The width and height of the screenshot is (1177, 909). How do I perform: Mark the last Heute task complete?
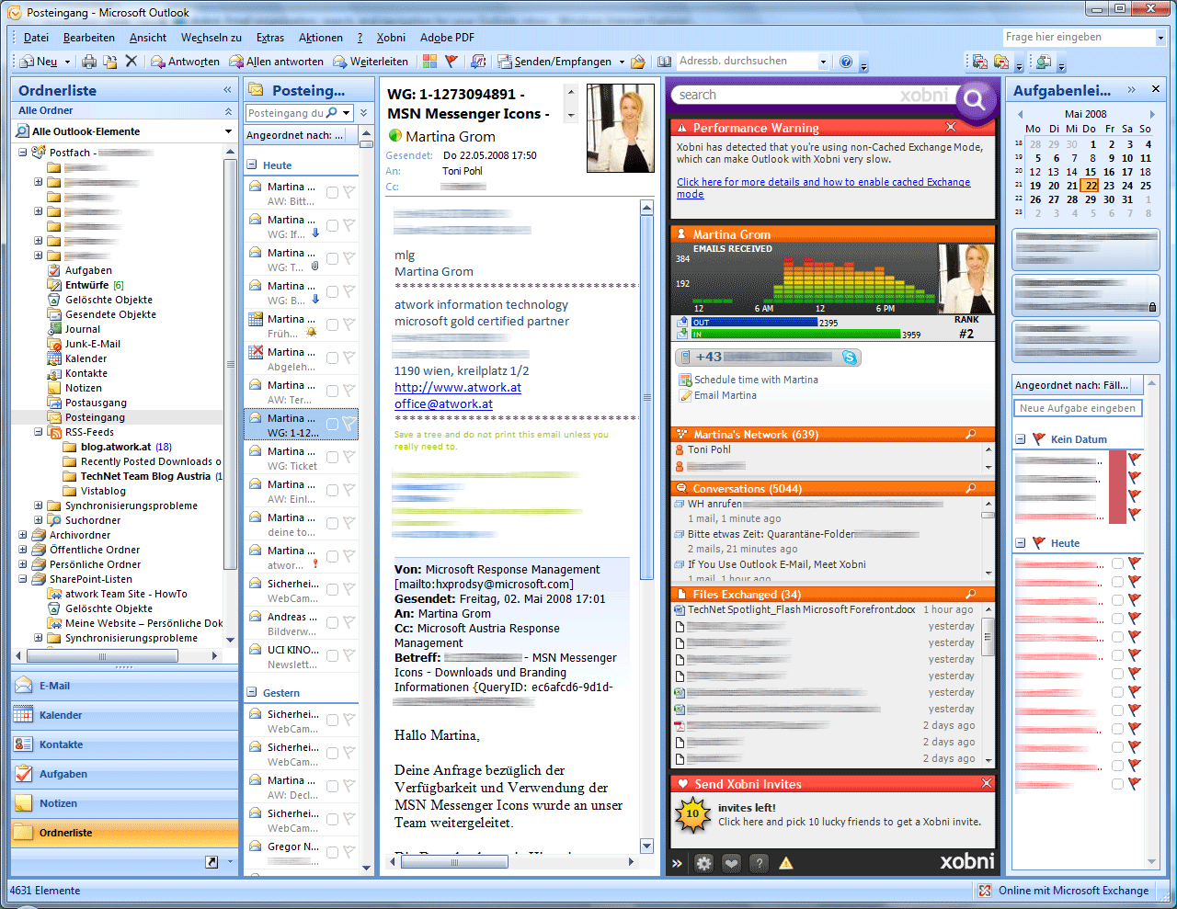click(1117, 784)
